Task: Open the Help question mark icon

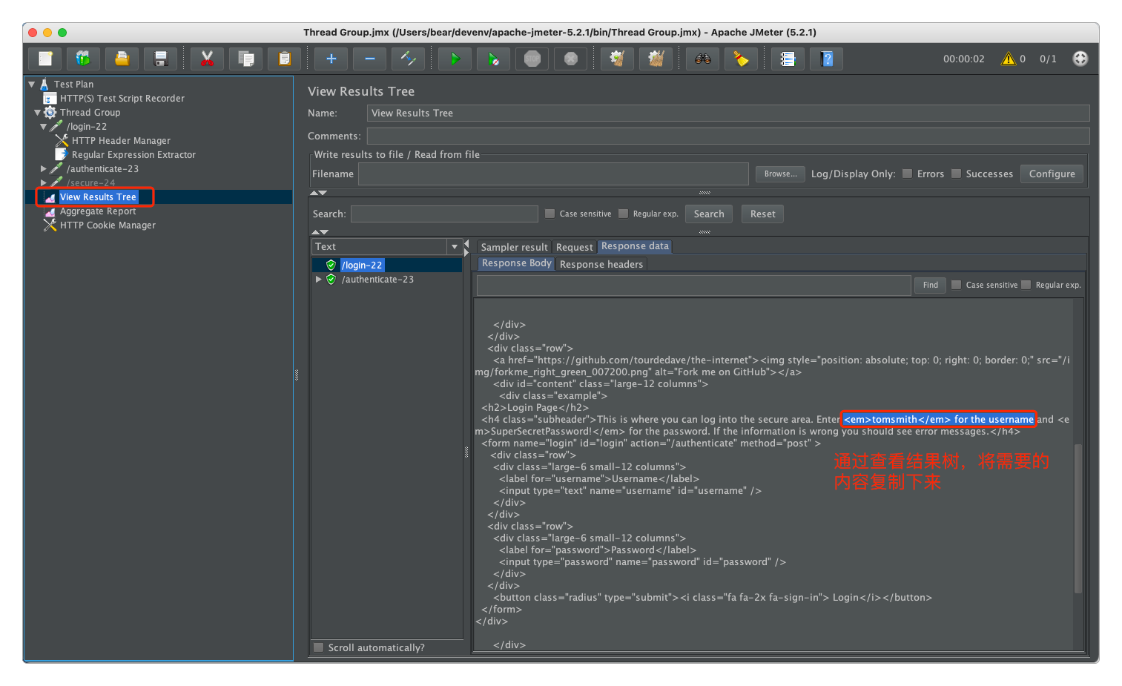Action: pyautogui.click(x=826, y=59)
